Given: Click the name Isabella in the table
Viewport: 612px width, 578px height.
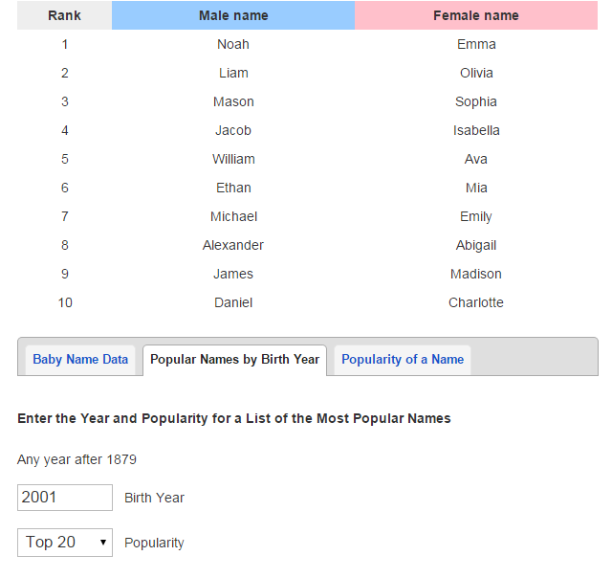Looking at the screenshot, I should [476, 130].
